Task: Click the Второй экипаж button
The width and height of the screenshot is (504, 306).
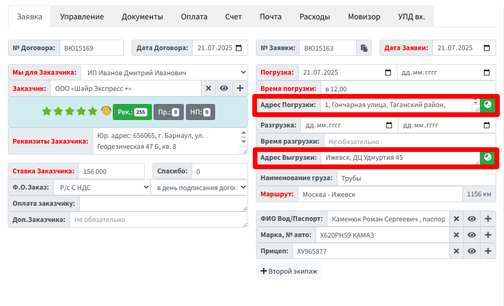Action: pyautogui.click(x=289, y=272)
